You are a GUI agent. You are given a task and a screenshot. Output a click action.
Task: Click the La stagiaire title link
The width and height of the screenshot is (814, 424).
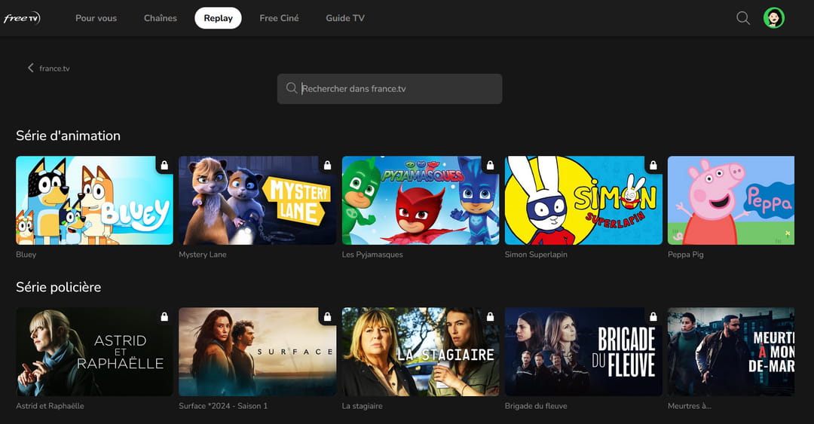pyautogui.click(x=362, y=406)
